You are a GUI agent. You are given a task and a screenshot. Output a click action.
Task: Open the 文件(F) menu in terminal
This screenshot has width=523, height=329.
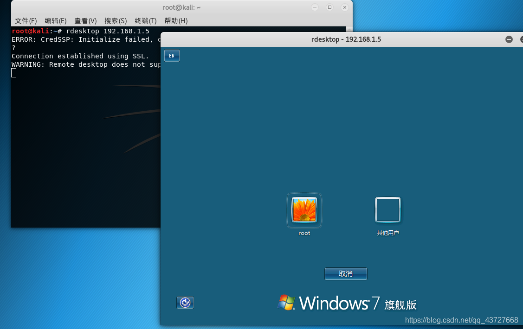click(26, 21)
